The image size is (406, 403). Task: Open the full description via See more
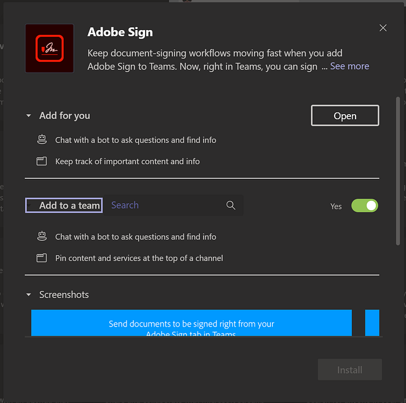[x=350, y=66]
